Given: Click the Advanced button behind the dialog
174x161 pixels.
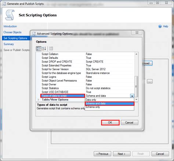Looking at the screenshot, I should pos(148,63).
